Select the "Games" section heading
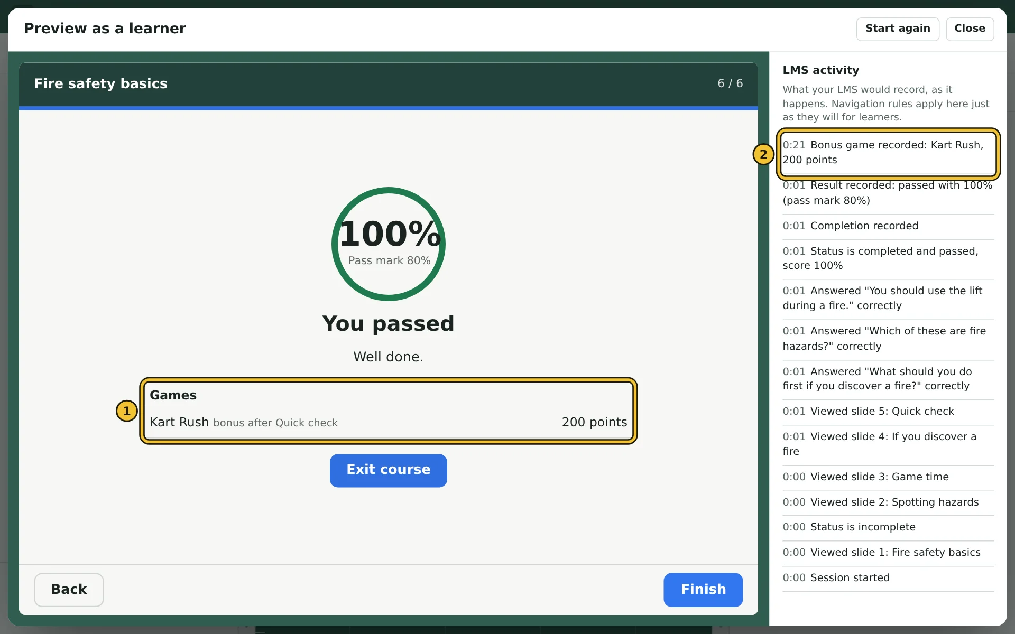1015x634 pixels. 173,395
